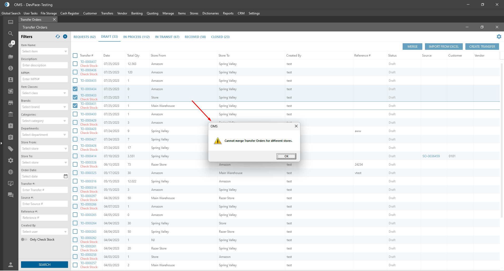Close the Transfer Orders tab

coord(54,19)
